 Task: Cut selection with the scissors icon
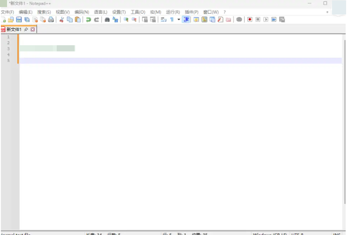point(62,20)
